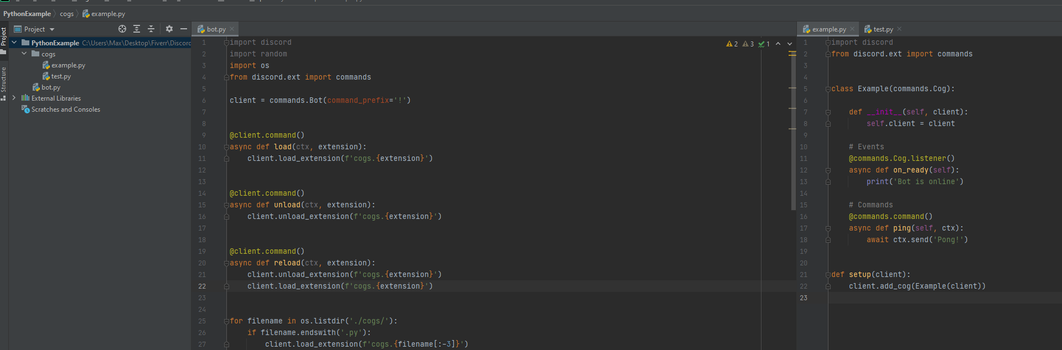This screenshot has width=1062, height=350.
Task: Open the Project panel gear options
Action: point(169,29)
